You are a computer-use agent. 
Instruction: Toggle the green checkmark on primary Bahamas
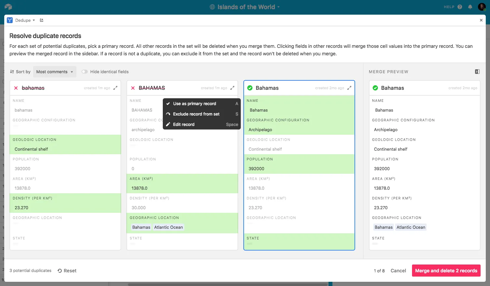(x=250, y=88)
